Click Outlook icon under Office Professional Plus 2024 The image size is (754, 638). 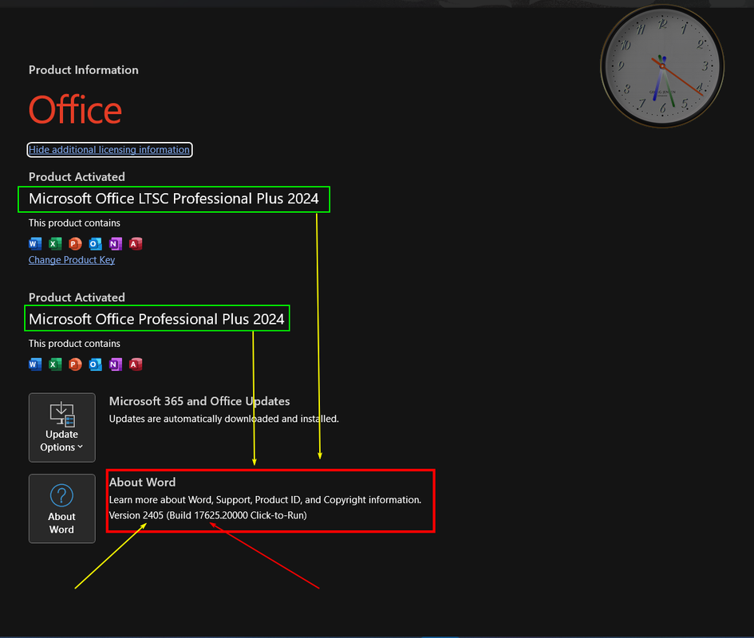tap(95, 364)
